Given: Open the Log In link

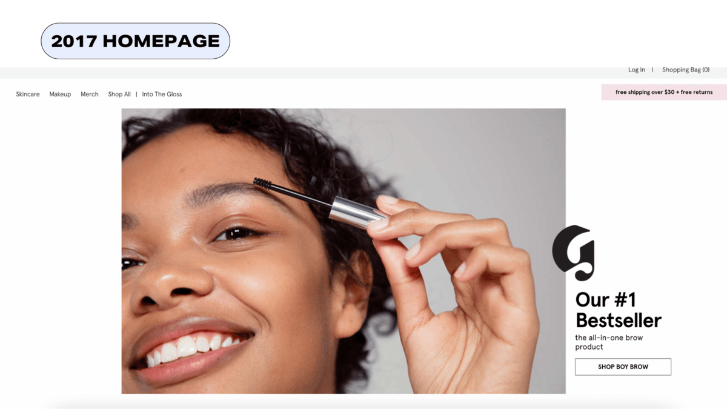Looking at the screenshot, I should [x=637, y=70].
